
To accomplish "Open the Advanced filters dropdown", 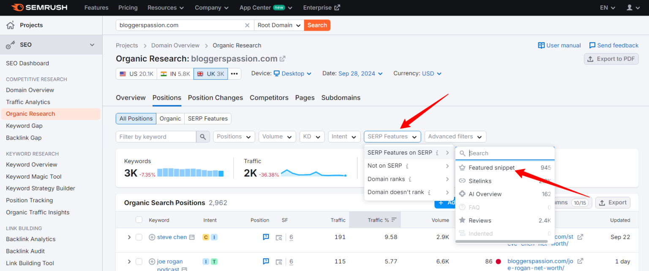I will [455, 137].
